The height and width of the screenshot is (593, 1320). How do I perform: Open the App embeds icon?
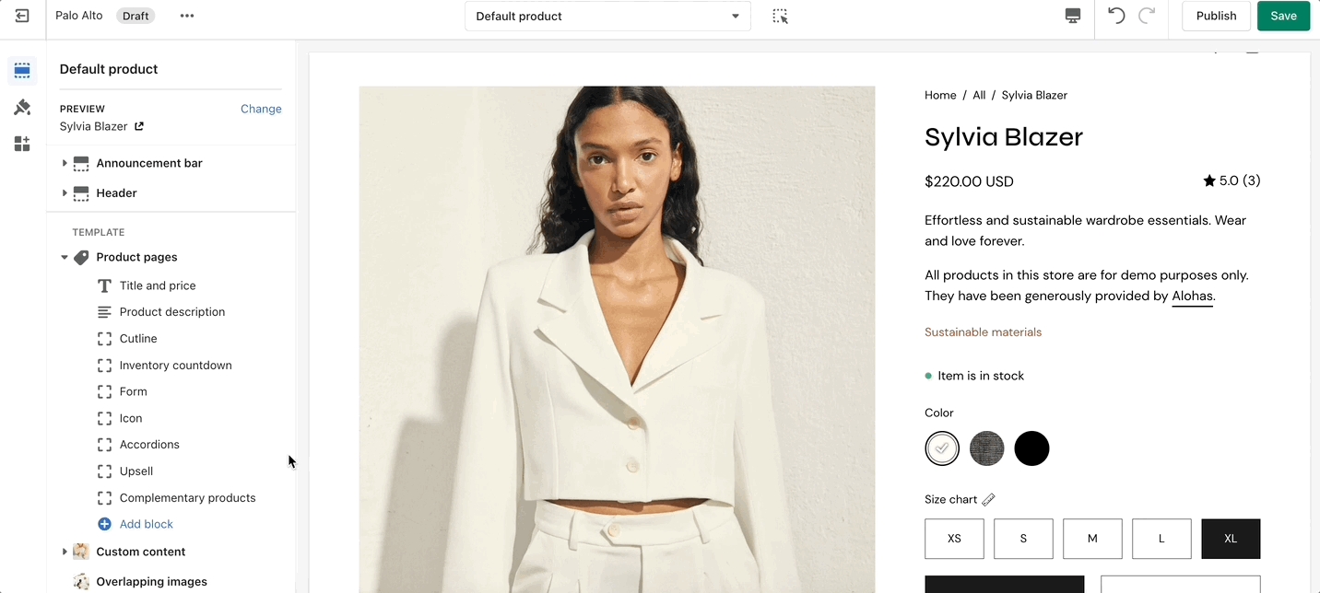[x=22, y=144]
